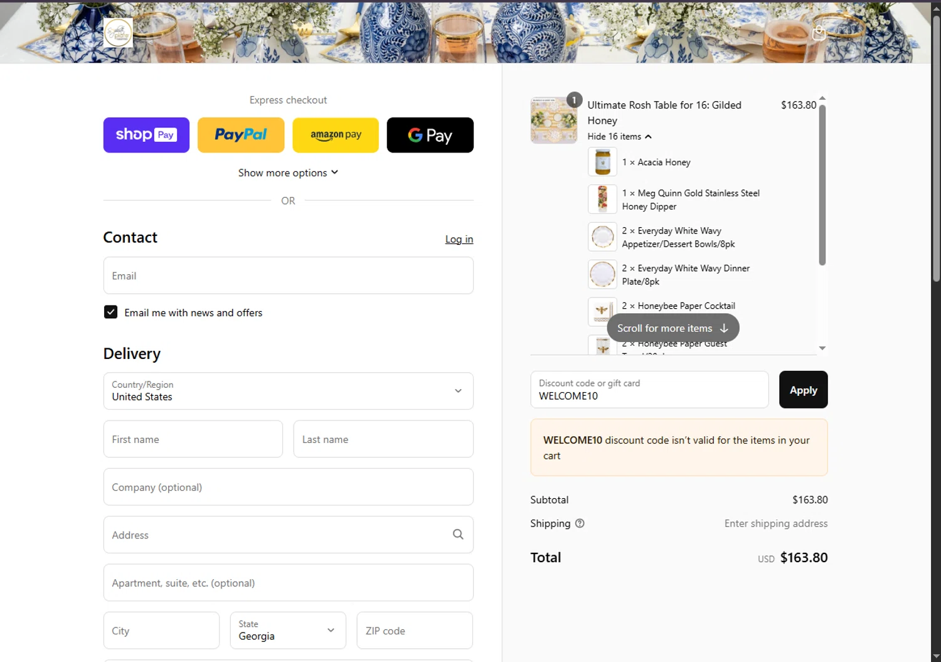Screen dimensions: 941x662
Task: Click the Scroll for more items button
Action: (673, 328)
